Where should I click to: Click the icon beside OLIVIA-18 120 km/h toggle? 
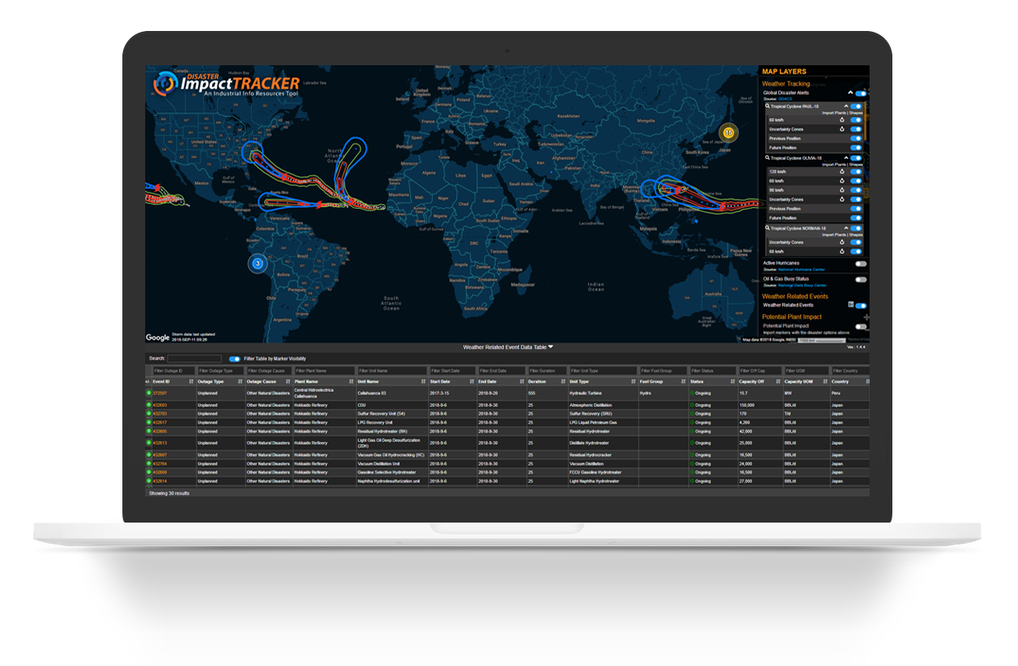point(842,171)
